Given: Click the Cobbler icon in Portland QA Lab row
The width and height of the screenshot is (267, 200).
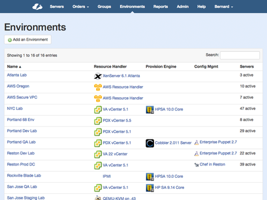Looking at the screenshot, I should (150, 143).
